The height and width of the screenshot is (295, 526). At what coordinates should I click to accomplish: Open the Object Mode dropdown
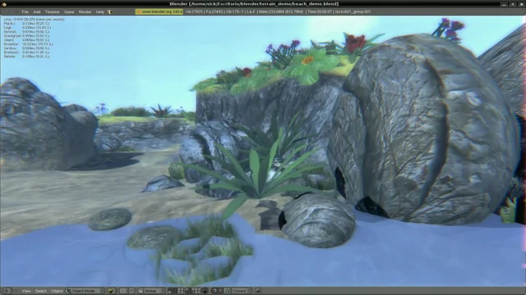(85, 291)
